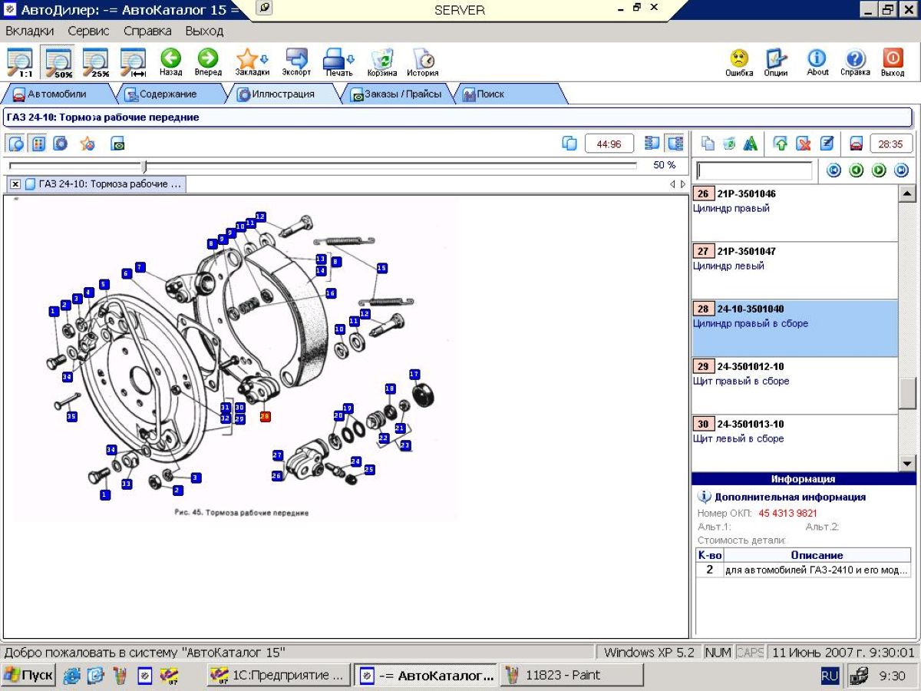Click the Назад back button
Screen dimensions: 921x691
pos(170,62)
